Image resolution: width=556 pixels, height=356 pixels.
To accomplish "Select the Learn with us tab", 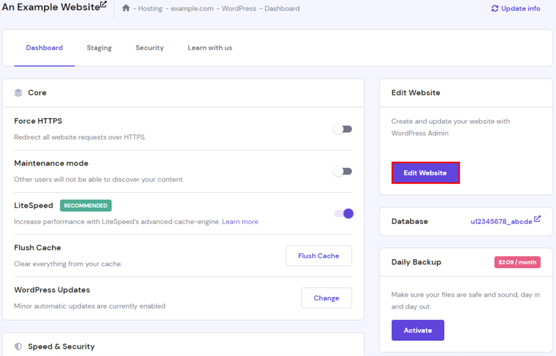I will 210,48.
